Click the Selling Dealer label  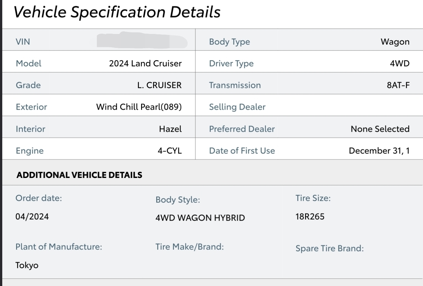click(x=237, y=107)
